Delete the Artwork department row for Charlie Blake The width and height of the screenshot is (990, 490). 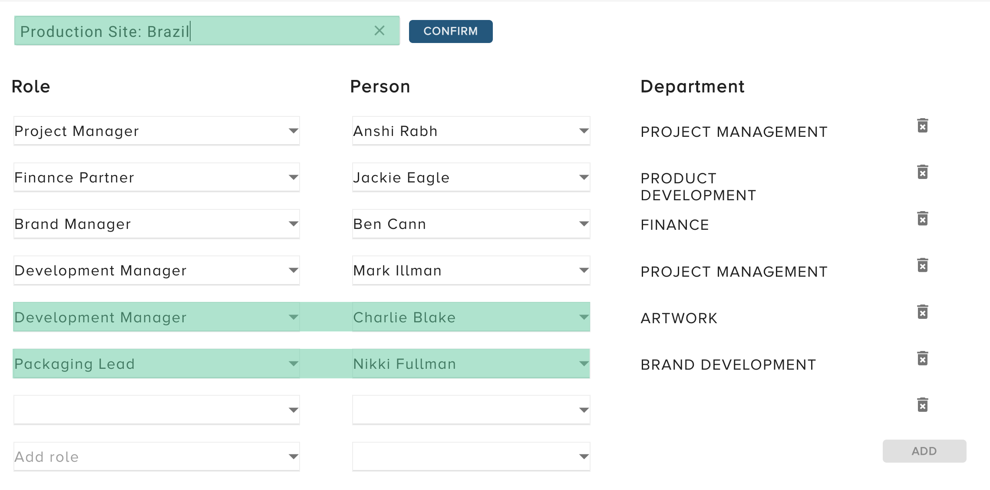(923, 312)
